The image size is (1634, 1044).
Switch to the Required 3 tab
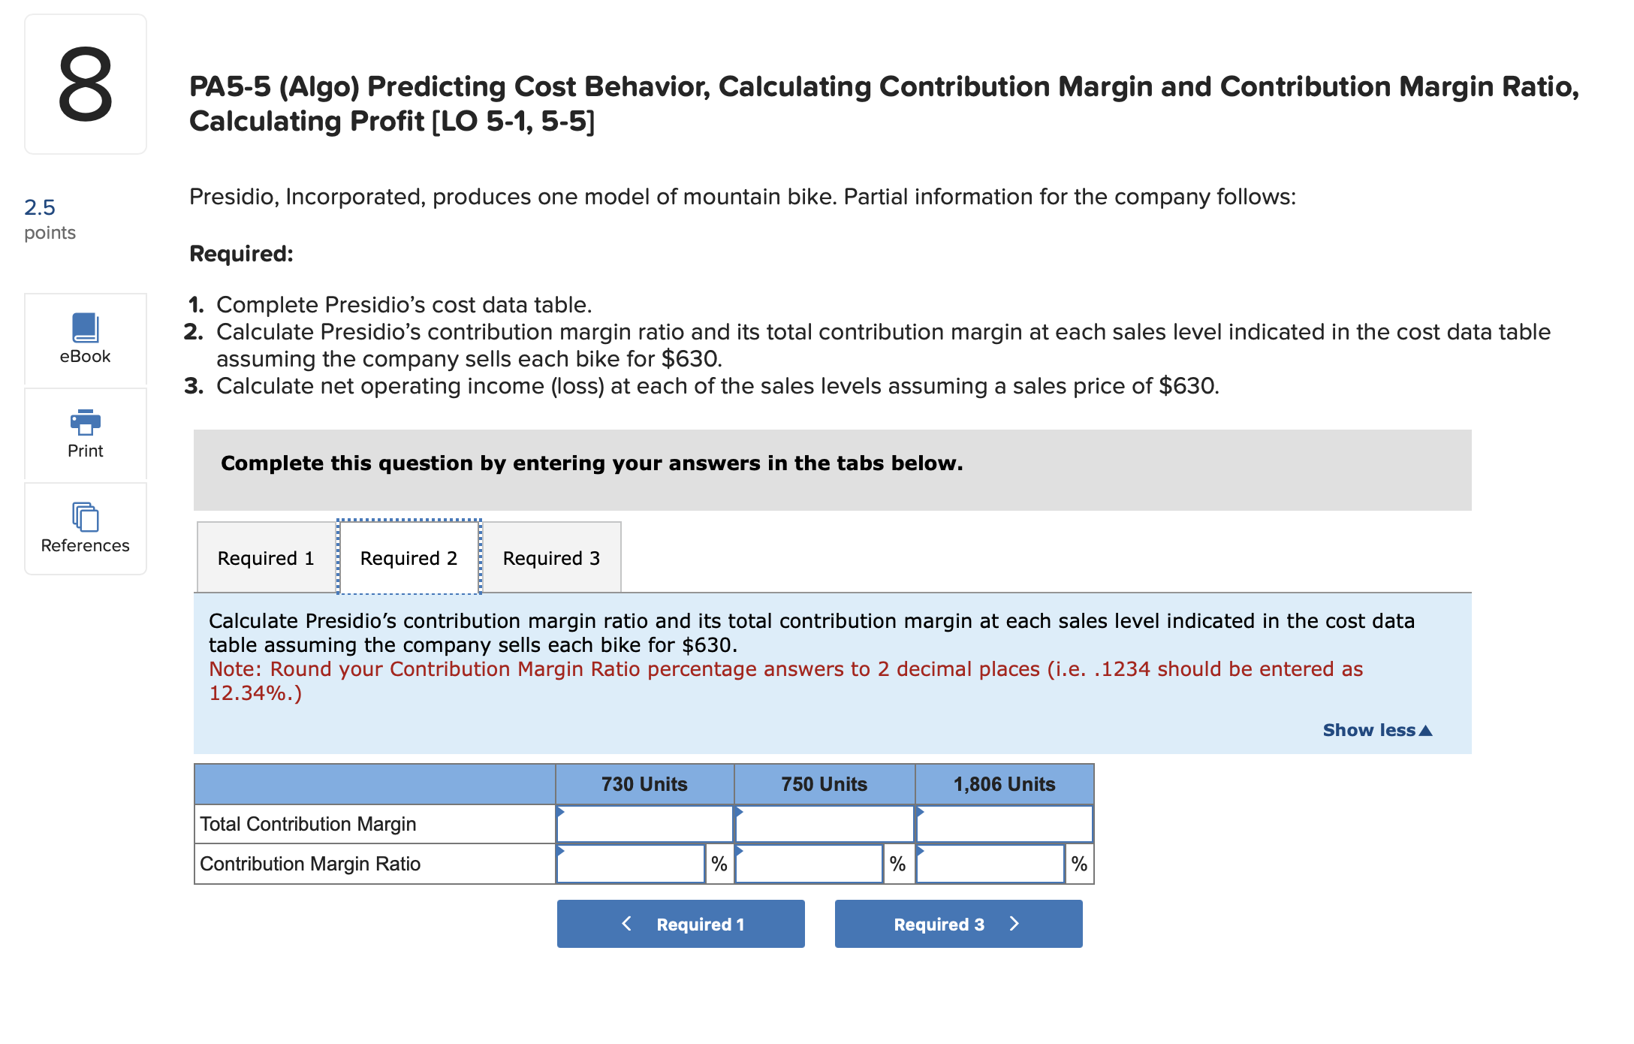coord(552,557)
